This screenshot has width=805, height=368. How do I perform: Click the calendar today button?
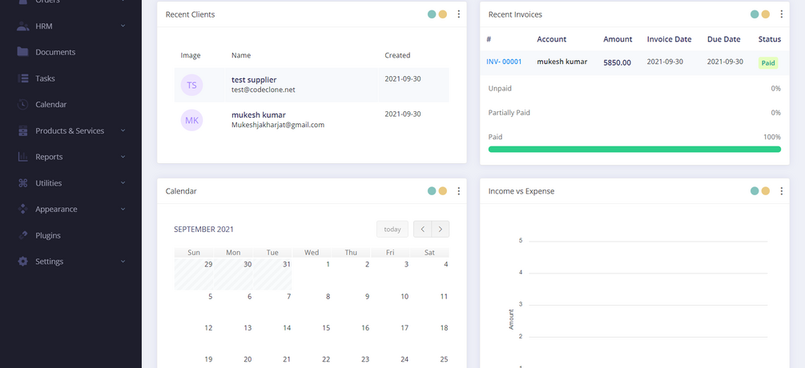[392, 229]
